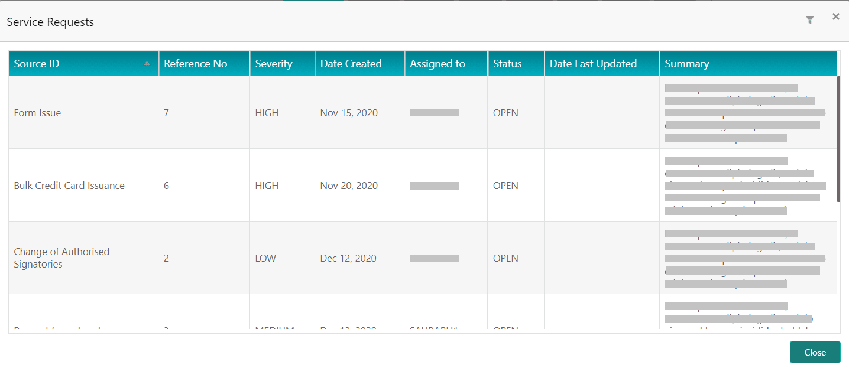The height and width of the screenshot is (371, 849).
Task: Select Change of Authorised Signatories row
Action: point(61,258)
